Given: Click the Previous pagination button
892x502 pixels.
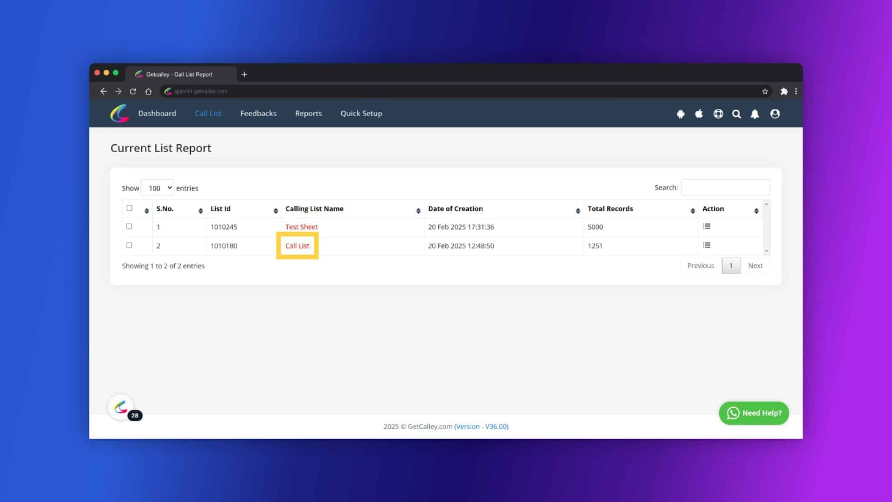Looking at the screenshot, I should click(700, 266).
